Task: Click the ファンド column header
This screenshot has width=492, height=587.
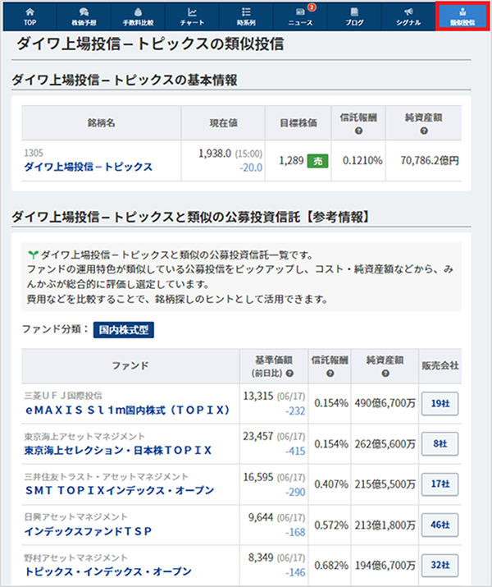Action: pyautogui.click(x=130, y=366)
